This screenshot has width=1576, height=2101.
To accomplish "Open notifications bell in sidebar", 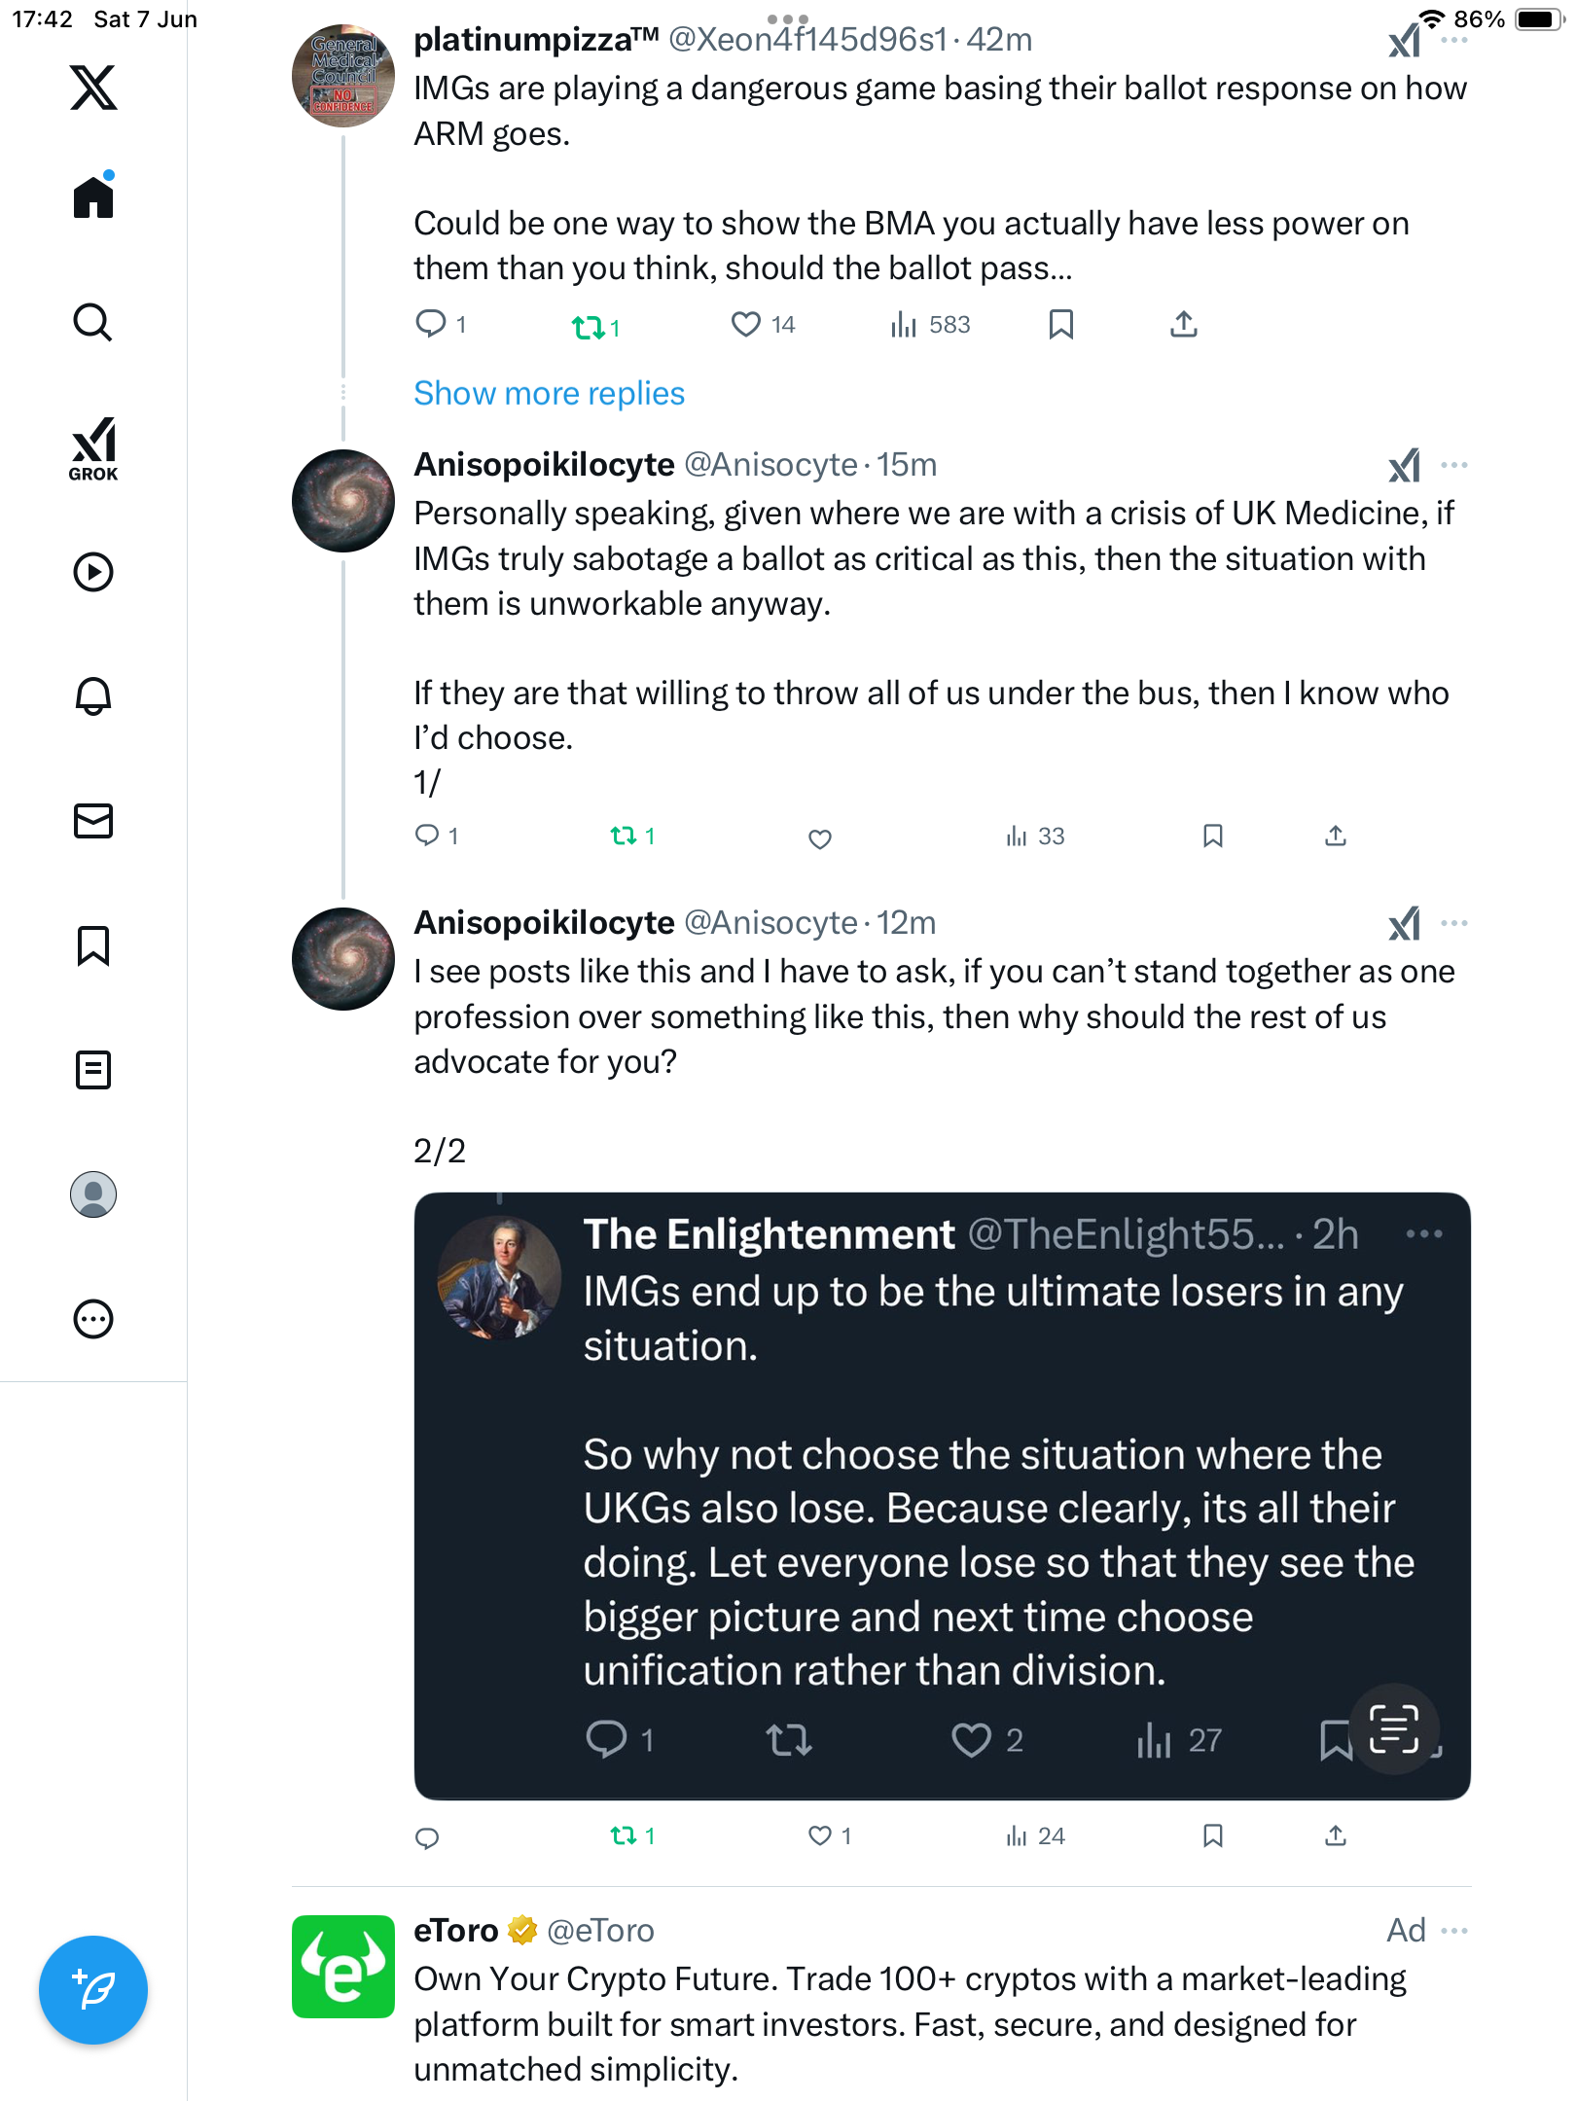I will click(x=93, y=696).
